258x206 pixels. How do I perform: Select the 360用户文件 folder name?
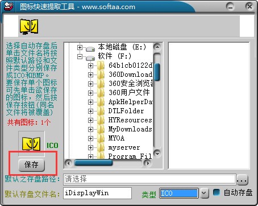point(129,93)
